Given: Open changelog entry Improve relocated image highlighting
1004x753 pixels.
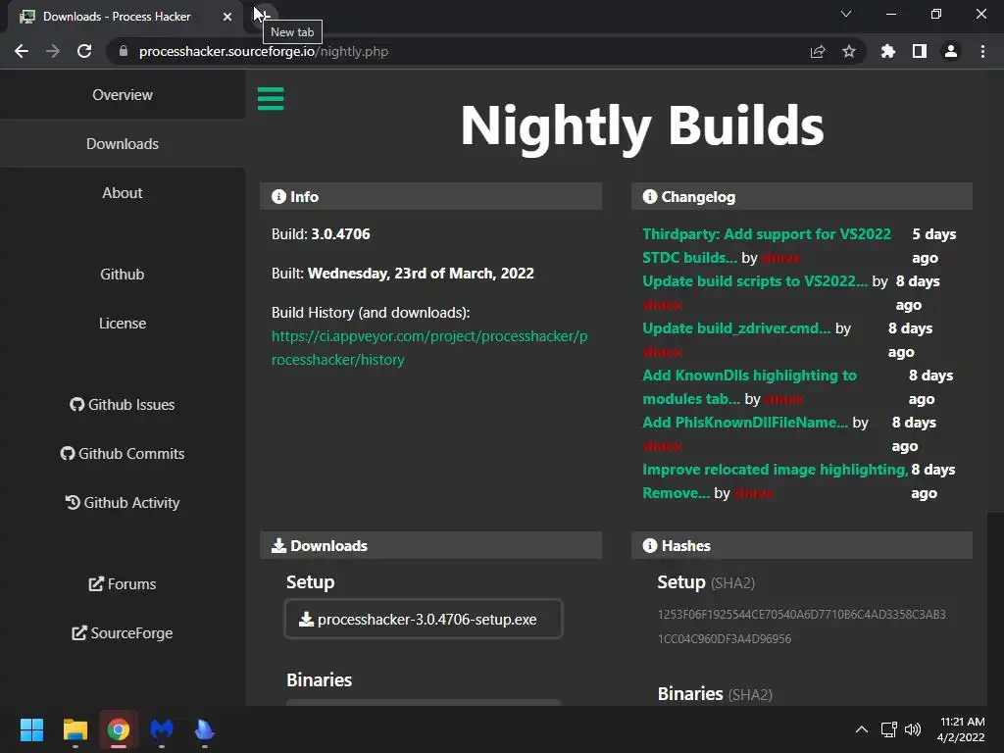Looking at the screenshot, I should pyautogui.click(x=775, y=480).
